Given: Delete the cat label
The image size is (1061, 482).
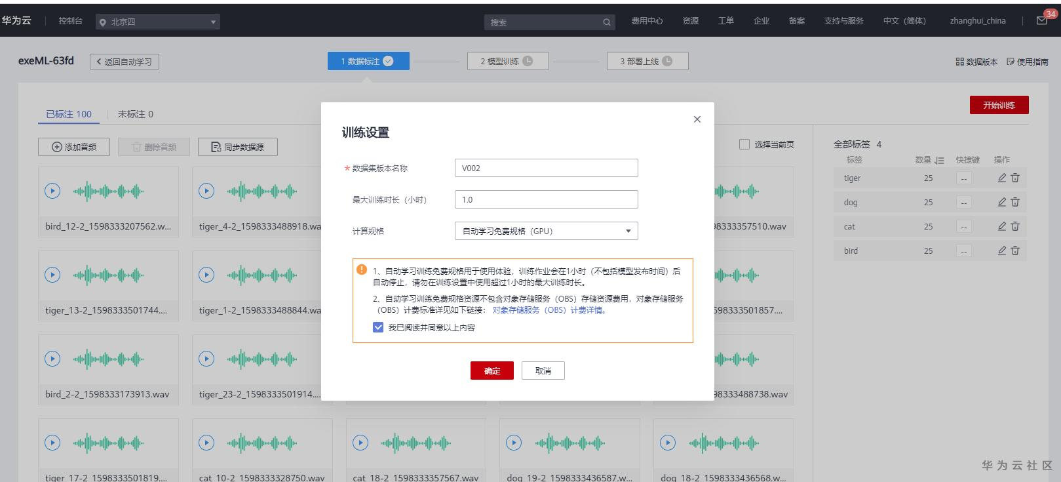Looking at the screenshot, I should click(x=1015, y=226).
